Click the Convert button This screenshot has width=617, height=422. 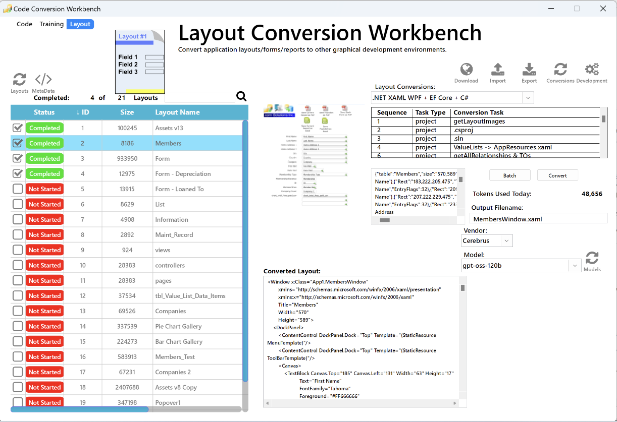(x=557, y=175)
